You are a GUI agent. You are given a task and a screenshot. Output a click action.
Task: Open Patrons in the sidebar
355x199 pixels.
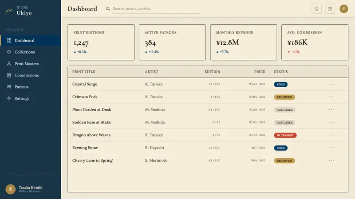[x=30, y=87]
